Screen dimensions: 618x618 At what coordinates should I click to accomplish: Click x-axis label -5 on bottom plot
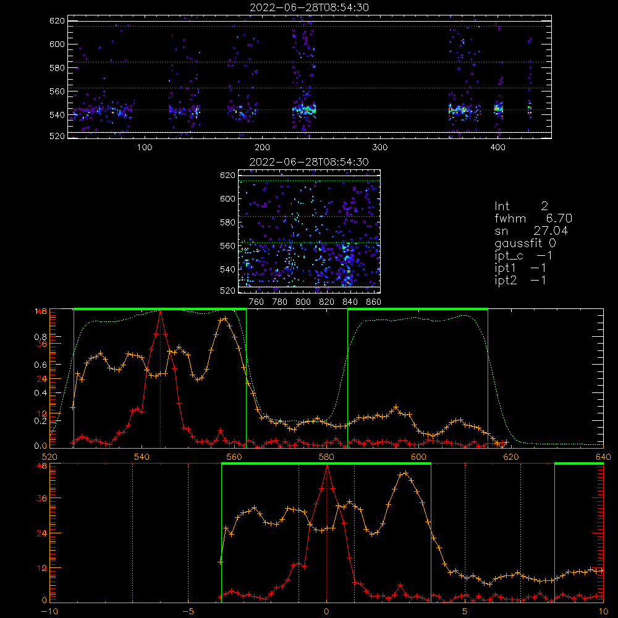point(188,611)
